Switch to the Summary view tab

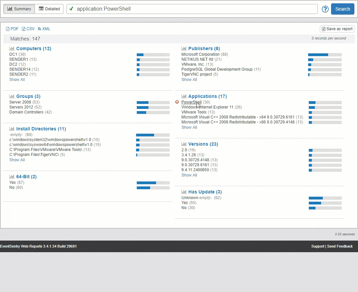pos(19,9)
